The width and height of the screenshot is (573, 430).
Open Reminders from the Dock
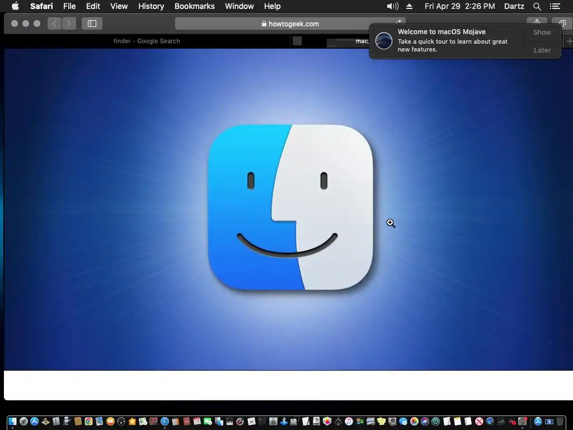pyautogui.click(x=468, y=421)
